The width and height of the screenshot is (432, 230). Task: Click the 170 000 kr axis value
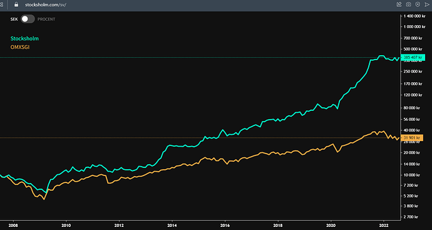(x=413, y=84)
